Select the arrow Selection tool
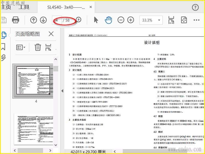The height and width of the screenshot is (154, 205). pyautogui.click(x=96, y=20)
